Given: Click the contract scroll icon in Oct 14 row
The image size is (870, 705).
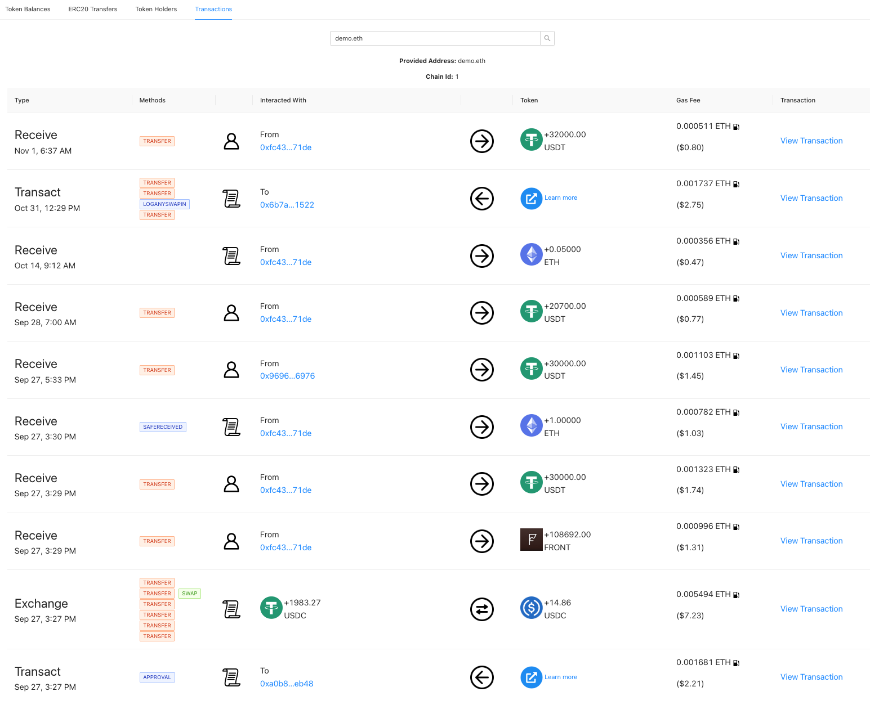Looking at the screenshot, I should click(231, 256).
